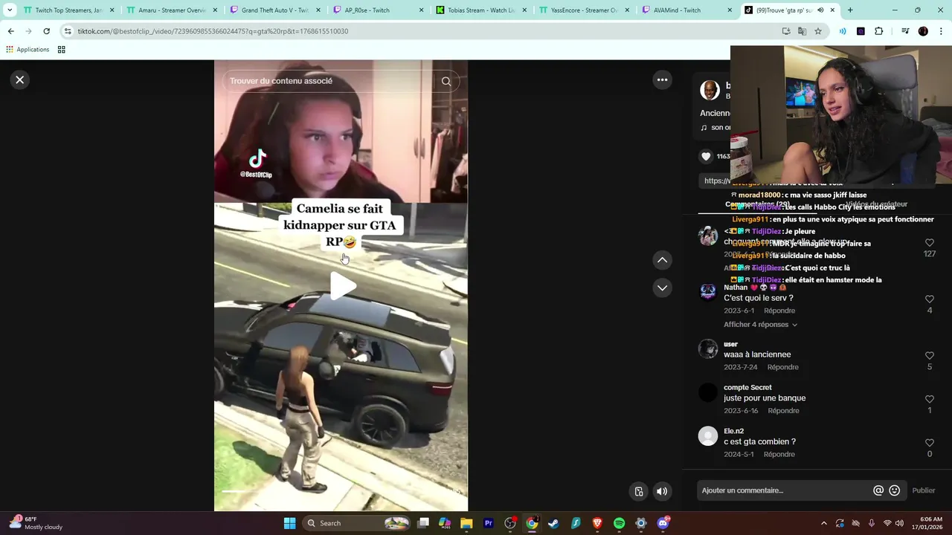
Task: Mute the TikTok video sound
Action: point(662,491)
